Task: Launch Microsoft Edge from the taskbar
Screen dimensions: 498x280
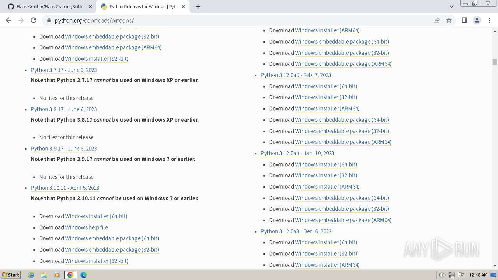Action: click(84, 275)
